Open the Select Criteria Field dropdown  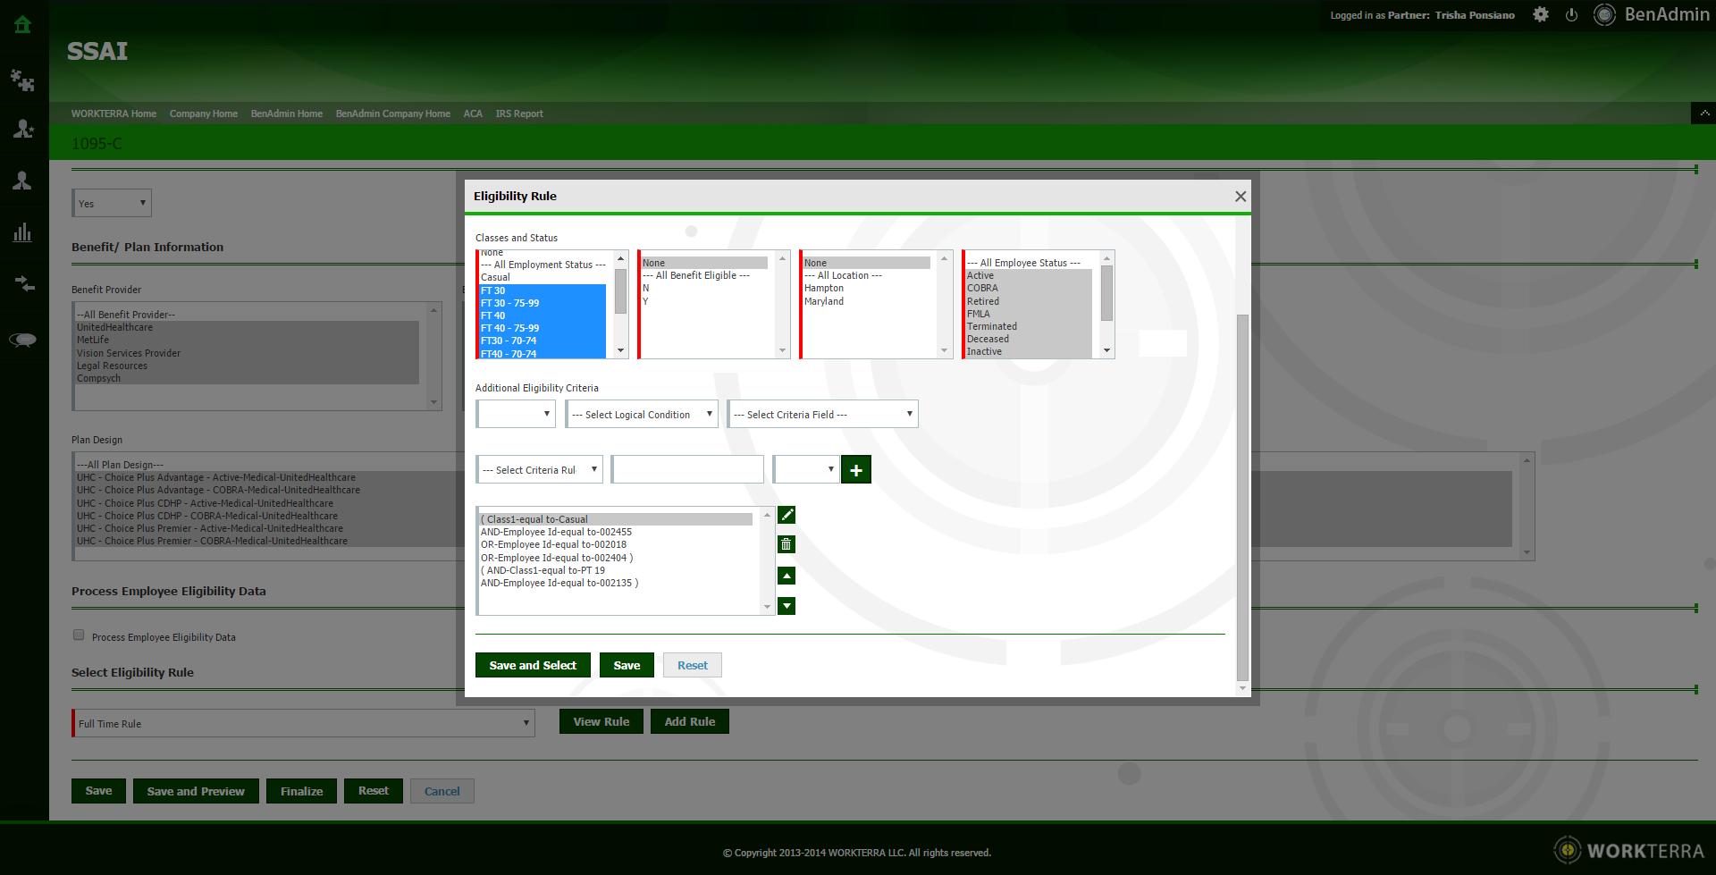pos(822,415)
